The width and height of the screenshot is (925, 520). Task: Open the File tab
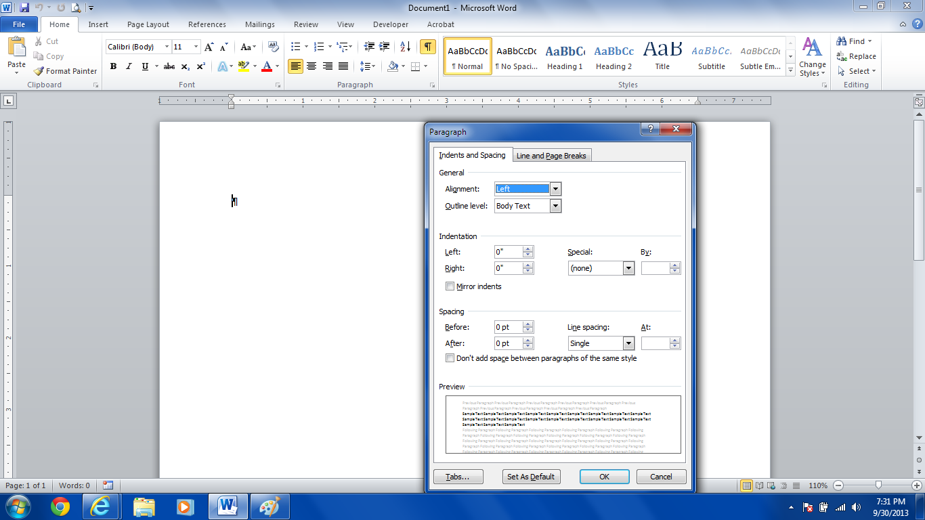click(19, 24)
